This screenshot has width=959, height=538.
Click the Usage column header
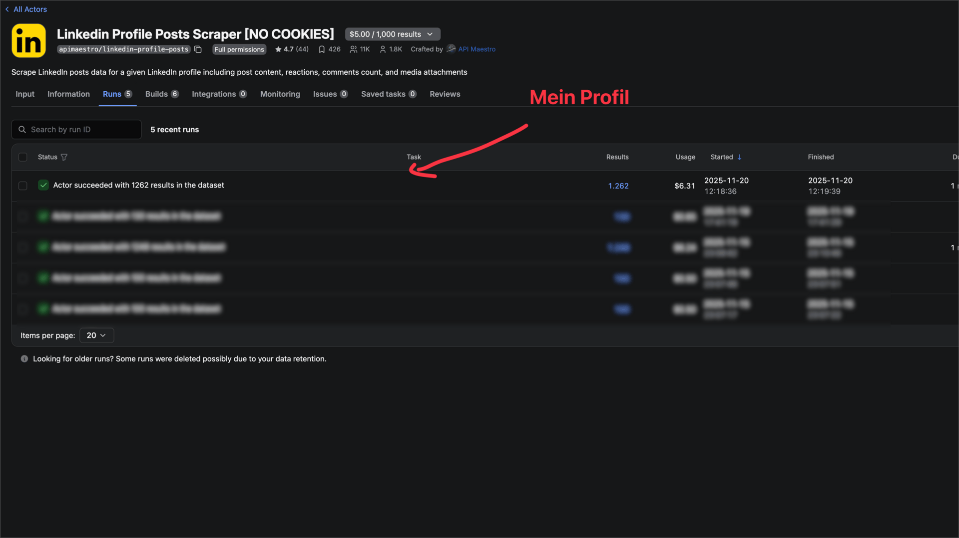tap(685, 157)
